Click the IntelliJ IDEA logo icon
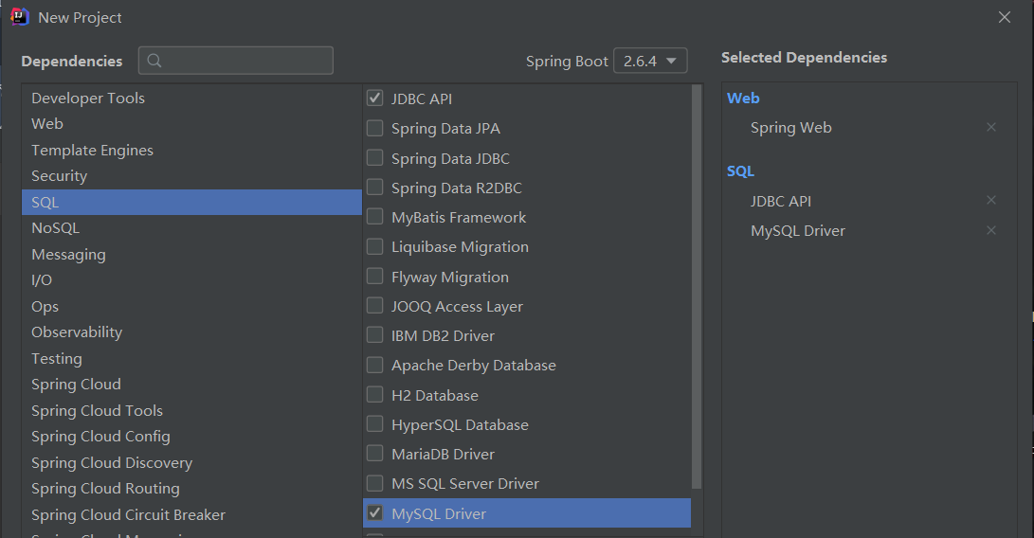 click(20, 16)
